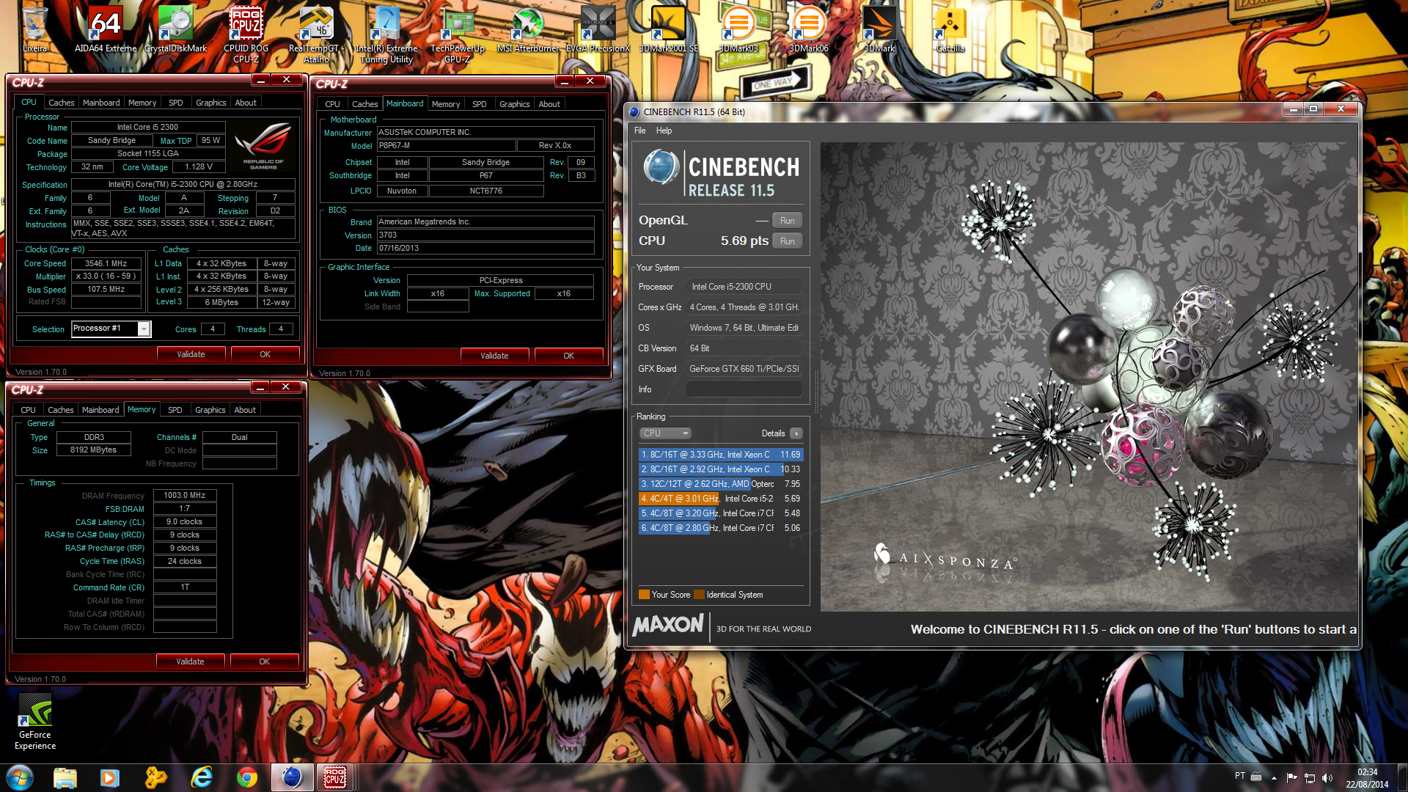1408x792 pixels.
Task: Open 3DMark03 desktop shortcut
Action: (x=738, y=29)
